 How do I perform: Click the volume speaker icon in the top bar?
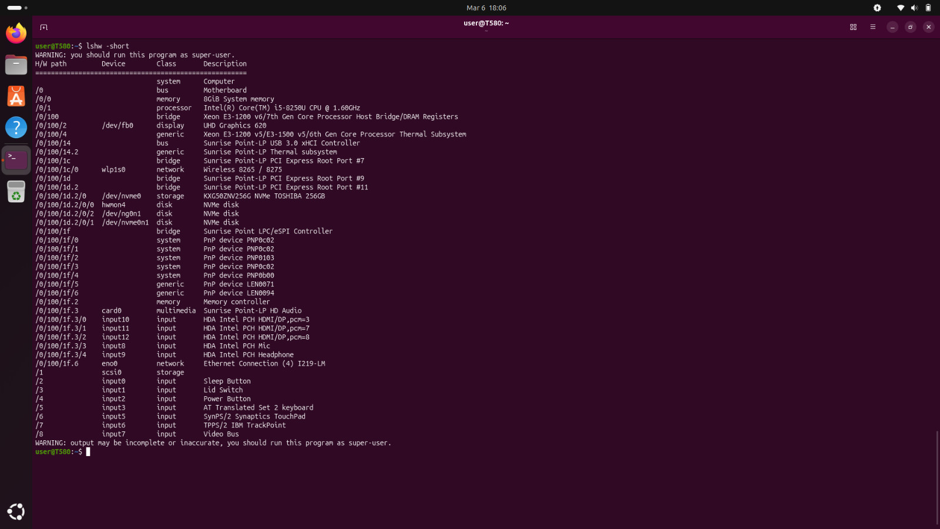pos(914,8)
